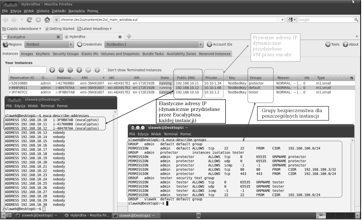
Task: Switch to the Images tab
Action: [27, 54]
